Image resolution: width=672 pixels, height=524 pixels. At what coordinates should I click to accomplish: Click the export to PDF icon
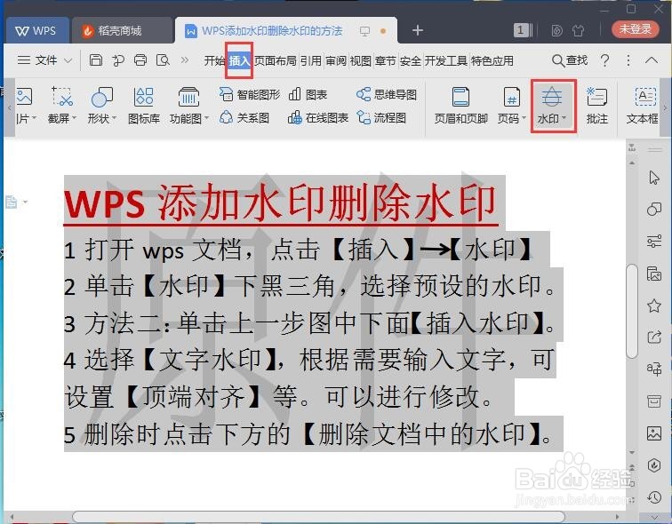click(x=118, y=60)
